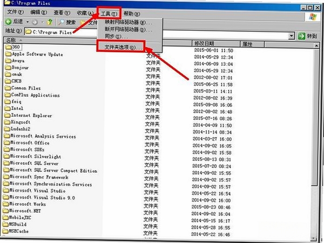This screenshot has width=324, height=243.
Task: Click the Microsoft Sync Framework name
Action: (39, 177)
